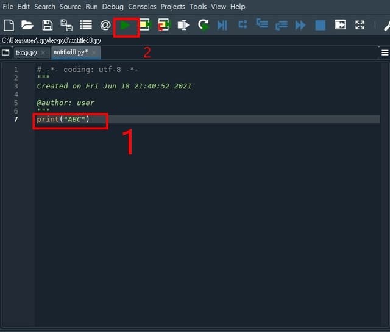Open the symbol finder (@) icon
This screenshot has width=390, height=332.
105,25
